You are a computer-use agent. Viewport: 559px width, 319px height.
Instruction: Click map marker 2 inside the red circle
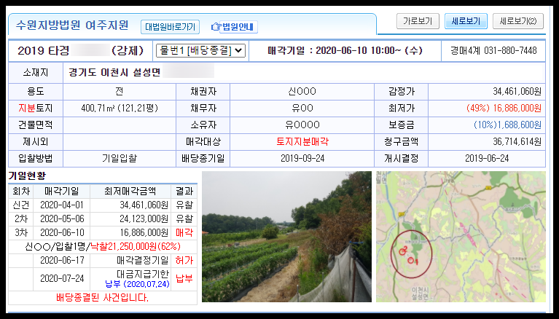click(403, 251)
